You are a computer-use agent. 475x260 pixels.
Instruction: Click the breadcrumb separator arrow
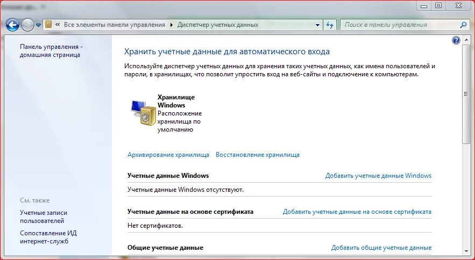(x=172, y=25)
